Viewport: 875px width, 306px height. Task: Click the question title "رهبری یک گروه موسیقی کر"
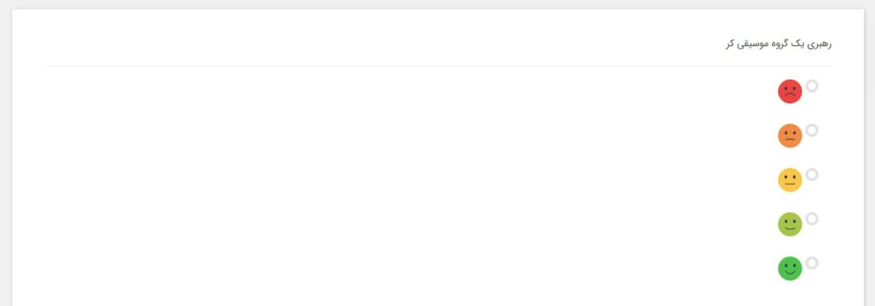click(x=778, y=44)
